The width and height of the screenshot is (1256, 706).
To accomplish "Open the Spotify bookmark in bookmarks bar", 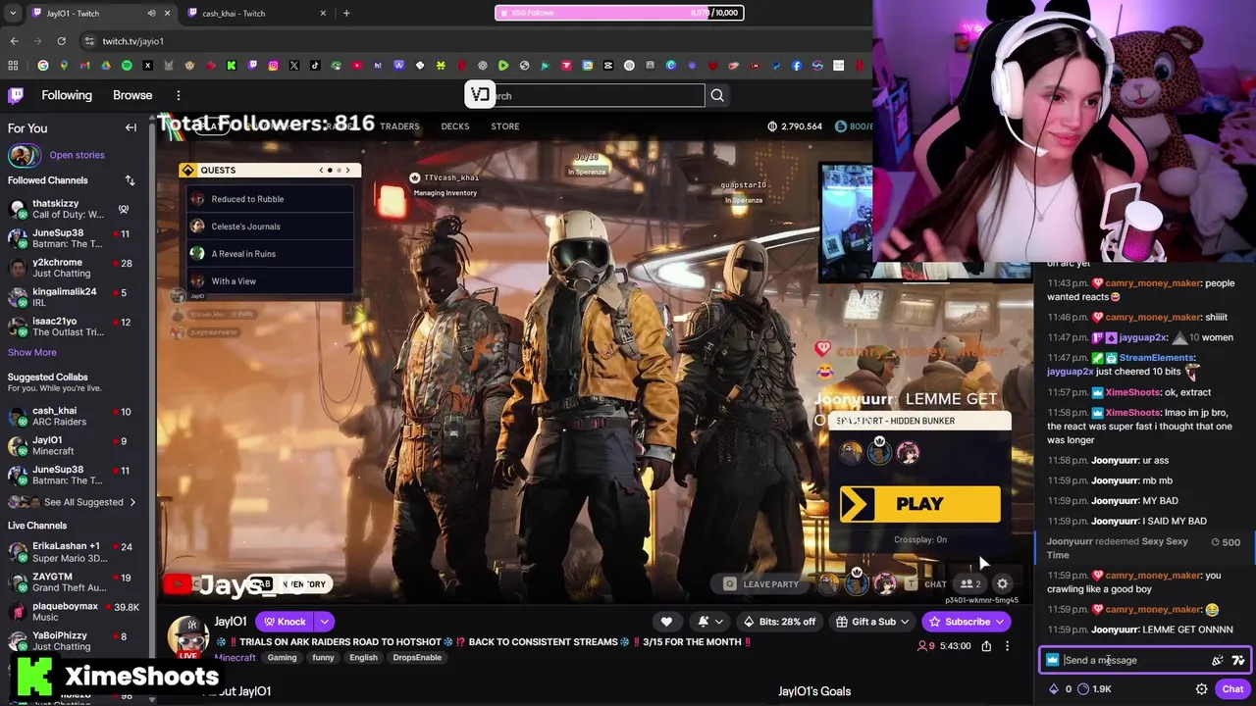I will pos(127,66).
